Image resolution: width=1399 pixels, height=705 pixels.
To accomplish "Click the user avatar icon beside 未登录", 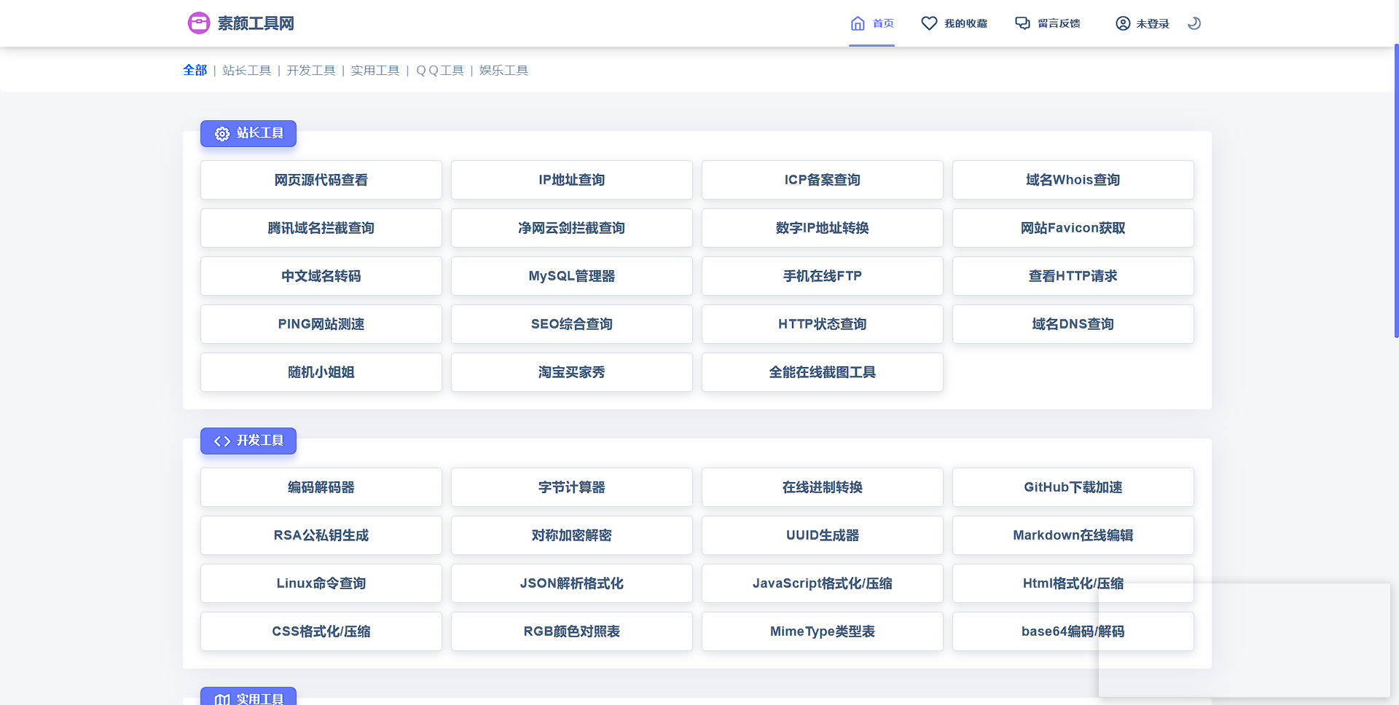I will [x=1123, y=23].
